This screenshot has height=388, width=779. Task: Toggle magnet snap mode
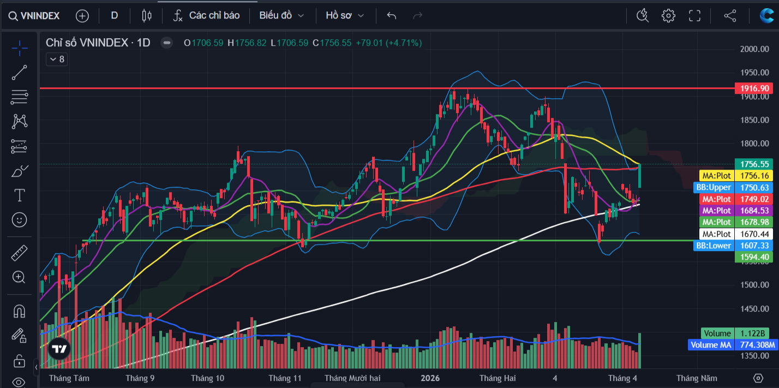click(x=20, y=311)
